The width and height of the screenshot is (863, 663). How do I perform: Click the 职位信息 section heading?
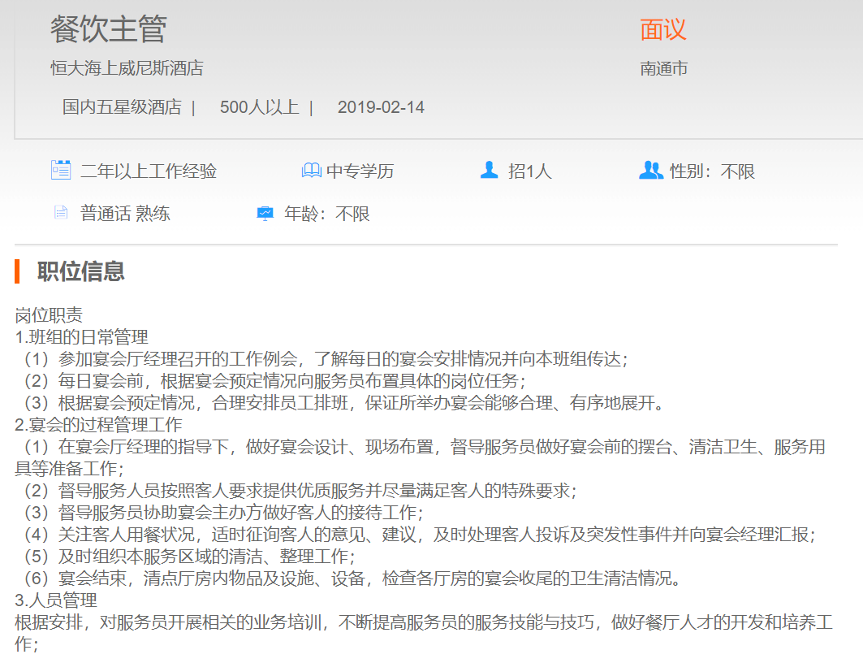click(81, 271)
